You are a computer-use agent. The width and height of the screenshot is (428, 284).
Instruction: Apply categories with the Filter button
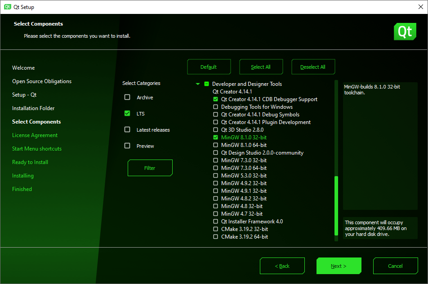150,168
